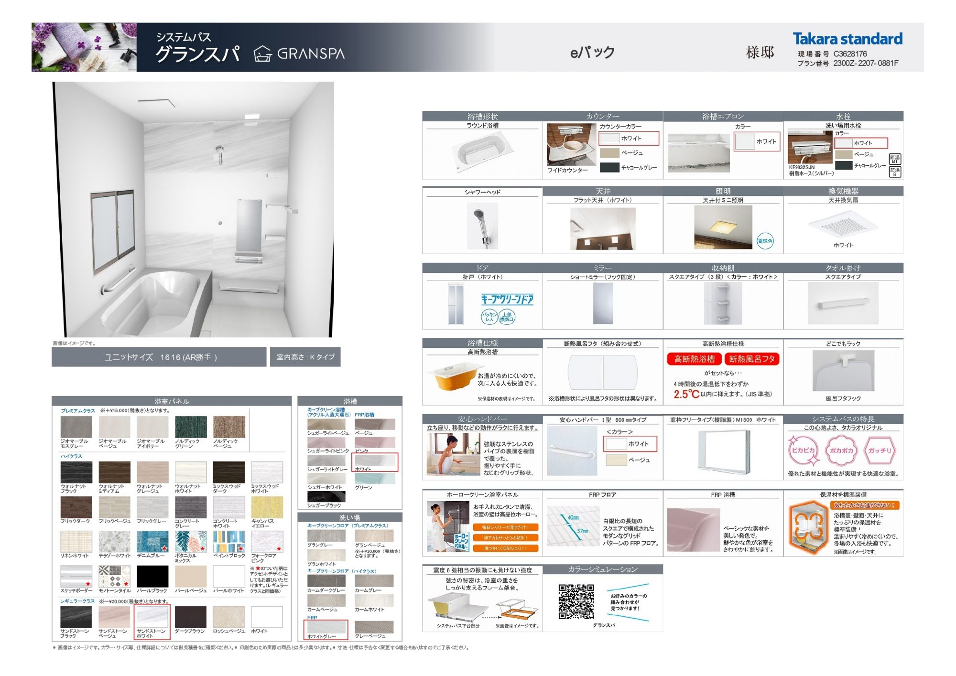
Task: Click the red 断熱風呂フタ label
Action: click(752, 359)
